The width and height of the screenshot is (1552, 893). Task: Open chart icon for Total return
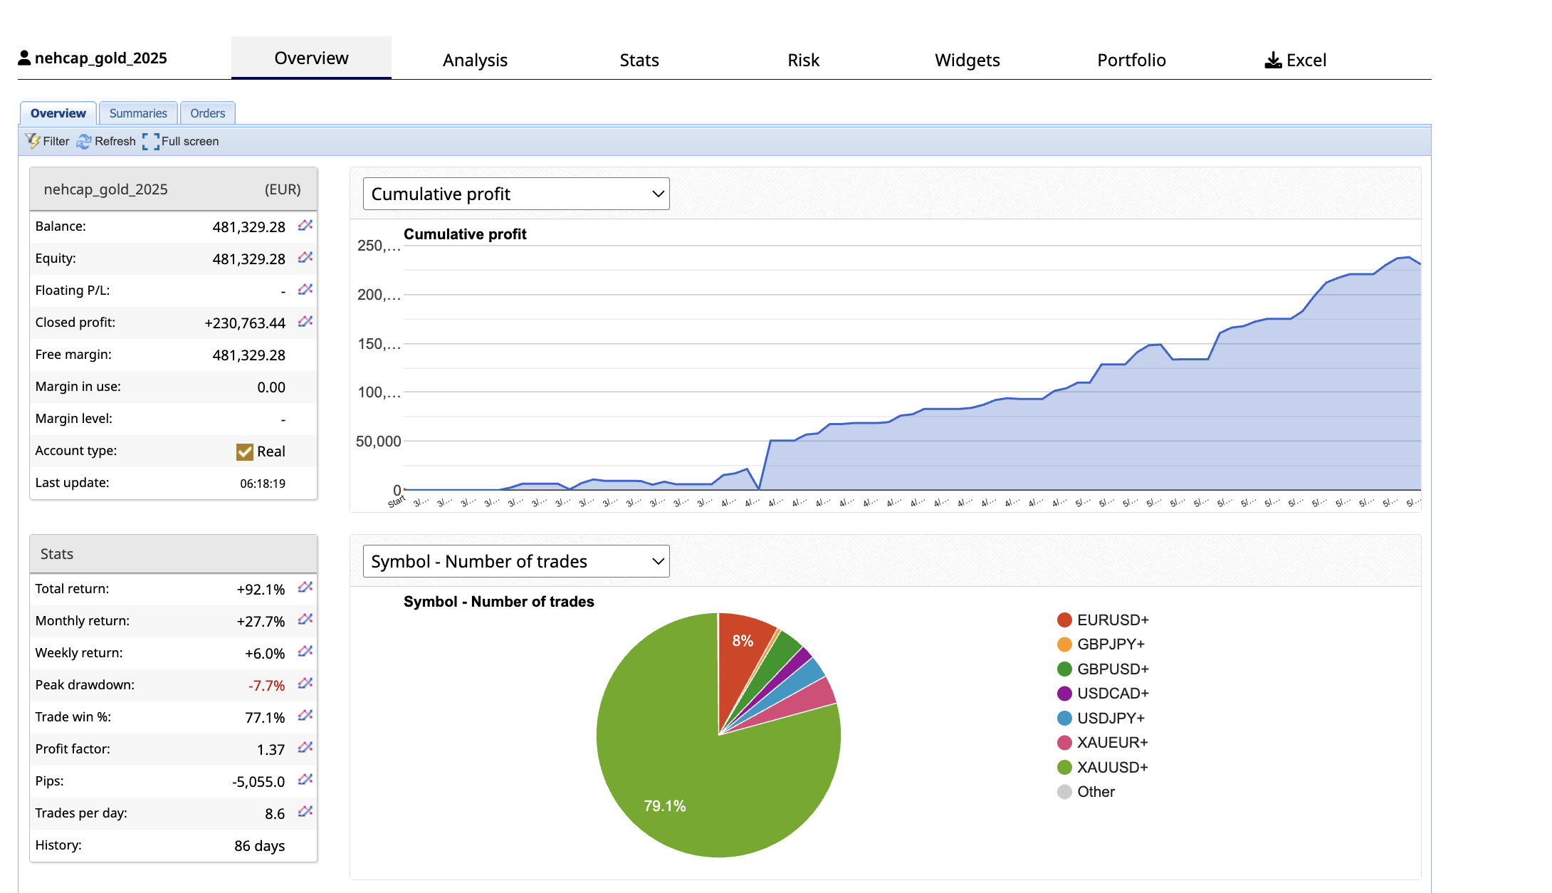(x=305, y=587)
